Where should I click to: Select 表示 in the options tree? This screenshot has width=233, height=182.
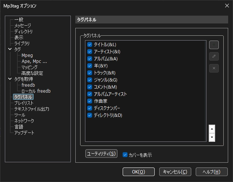[x=19, y=37]
